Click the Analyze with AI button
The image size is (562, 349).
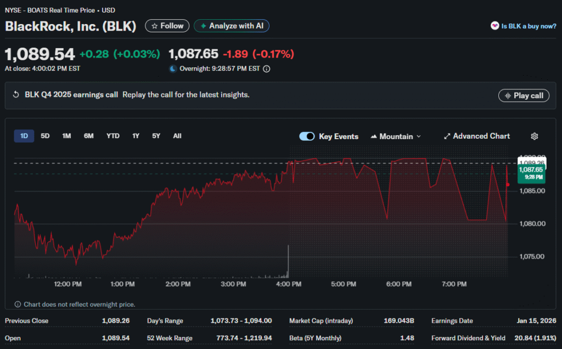click(x=231, y=26)
